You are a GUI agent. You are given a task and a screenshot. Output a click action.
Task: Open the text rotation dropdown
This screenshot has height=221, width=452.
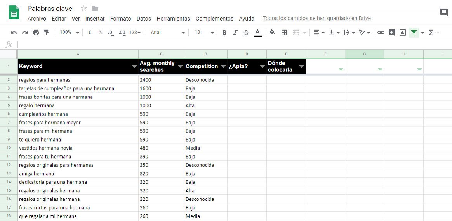[x=364, y=33]
